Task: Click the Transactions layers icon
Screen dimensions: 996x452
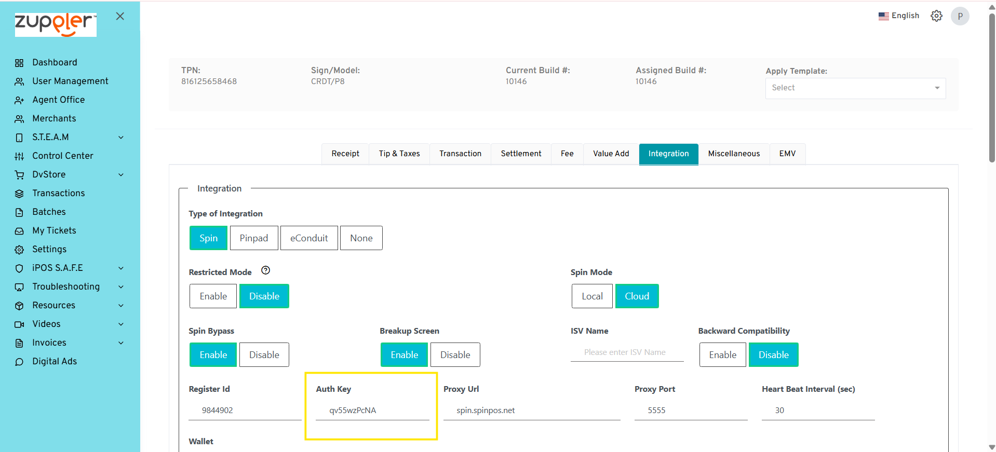Action: pyautogui.click(x=19, y=194)
